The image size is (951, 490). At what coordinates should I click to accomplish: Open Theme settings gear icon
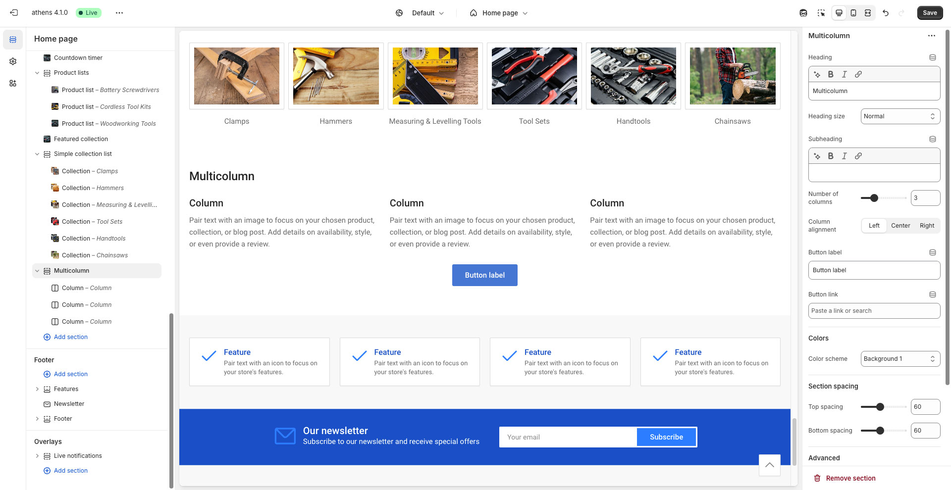click(13, 61)
